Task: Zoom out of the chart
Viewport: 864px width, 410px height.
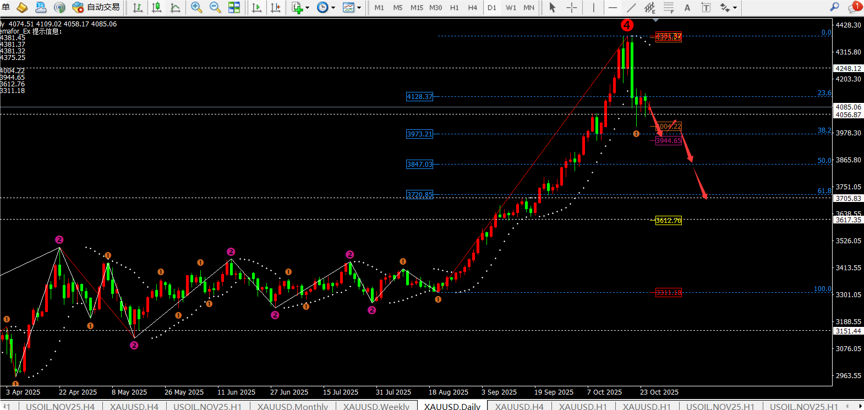Action: (215, 8)
